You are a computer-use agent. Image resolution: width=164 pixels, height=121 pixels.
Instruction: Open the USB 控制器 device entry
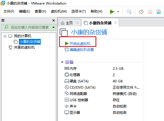76,100
